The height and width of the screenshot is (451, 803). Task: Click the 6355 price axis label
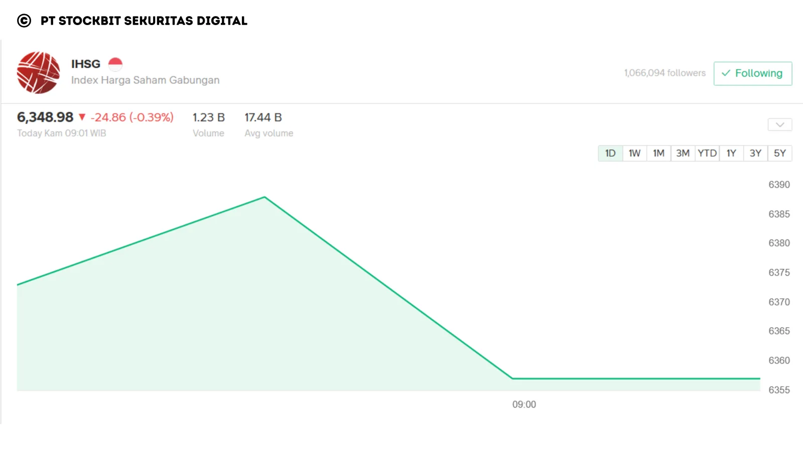pos(779,390)
